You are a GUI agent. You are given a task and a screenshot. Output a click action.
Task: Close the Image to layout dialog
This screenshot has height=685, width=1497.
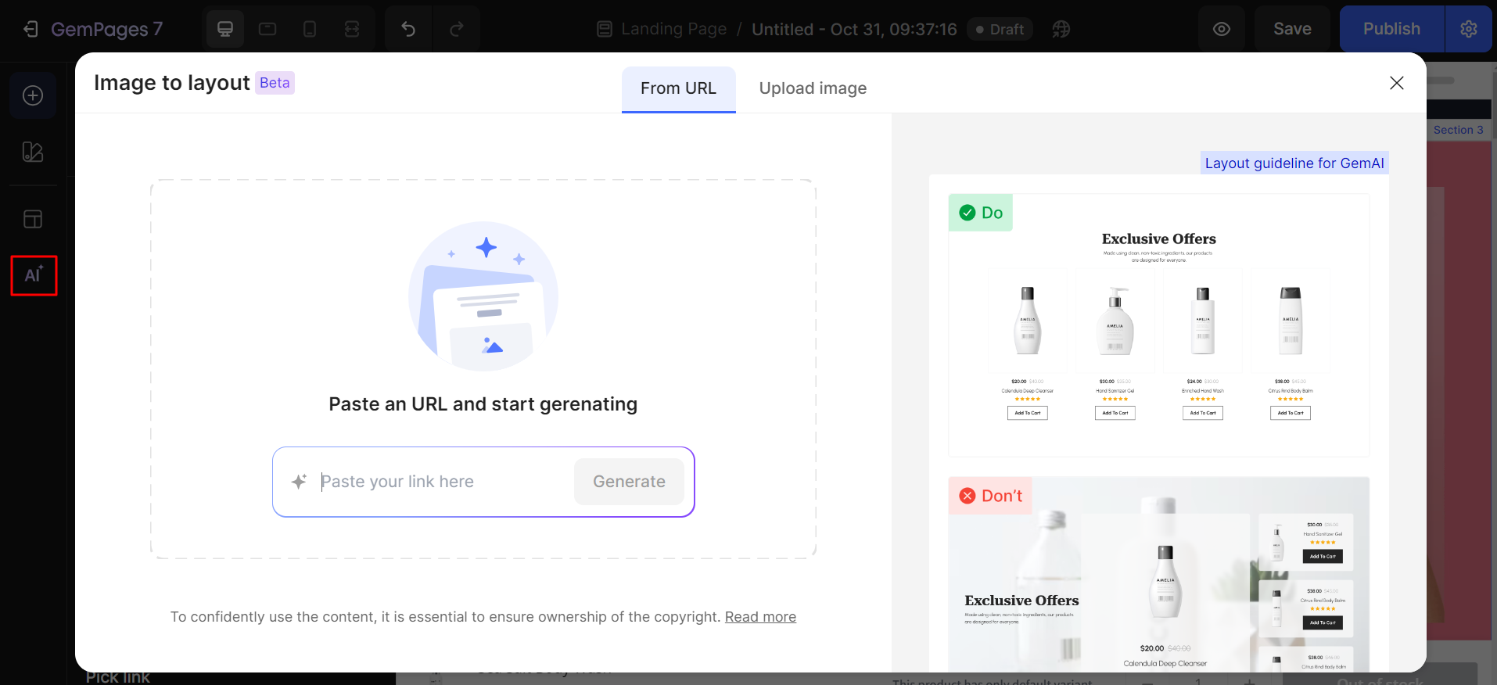click(1396, 83)
